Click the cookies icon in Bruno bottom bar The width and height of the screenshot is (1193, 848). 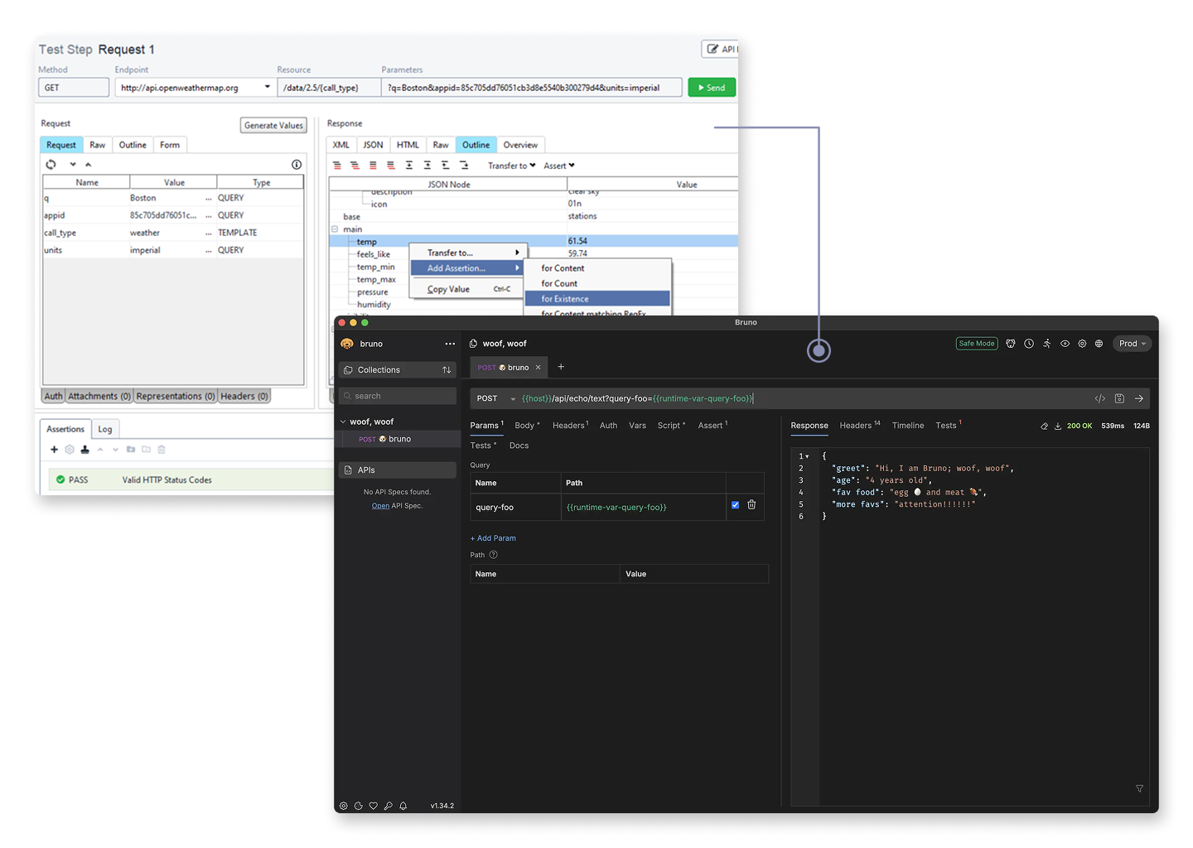coord(359,806)
